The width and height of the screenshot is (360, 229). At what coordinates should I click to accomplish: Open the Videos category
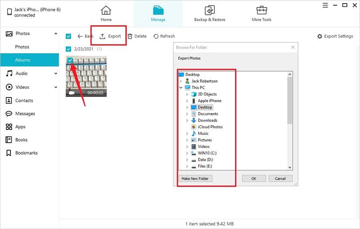(x=22, y=87)
